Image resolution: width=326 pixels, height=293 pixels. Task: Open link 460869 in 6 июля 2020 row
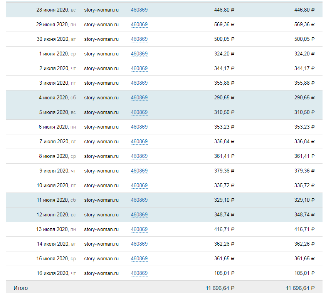[139, 127]
